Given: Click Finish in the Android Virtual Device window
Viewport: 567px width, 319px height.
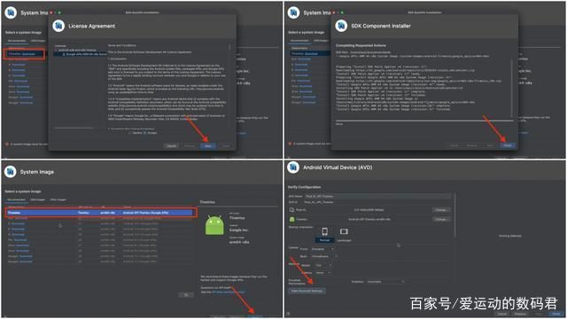Looking at the screenshot, I should [x=556, y=314].
